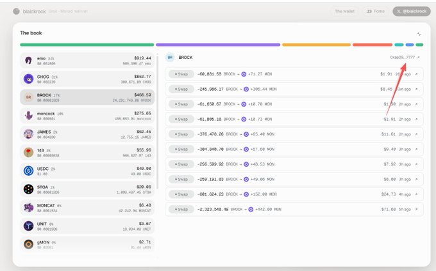The width and height of the screenshot is (436, 271).
Task: Open the link arrow on the -801,624.23 BROCK swap
Action: (417, 194)
